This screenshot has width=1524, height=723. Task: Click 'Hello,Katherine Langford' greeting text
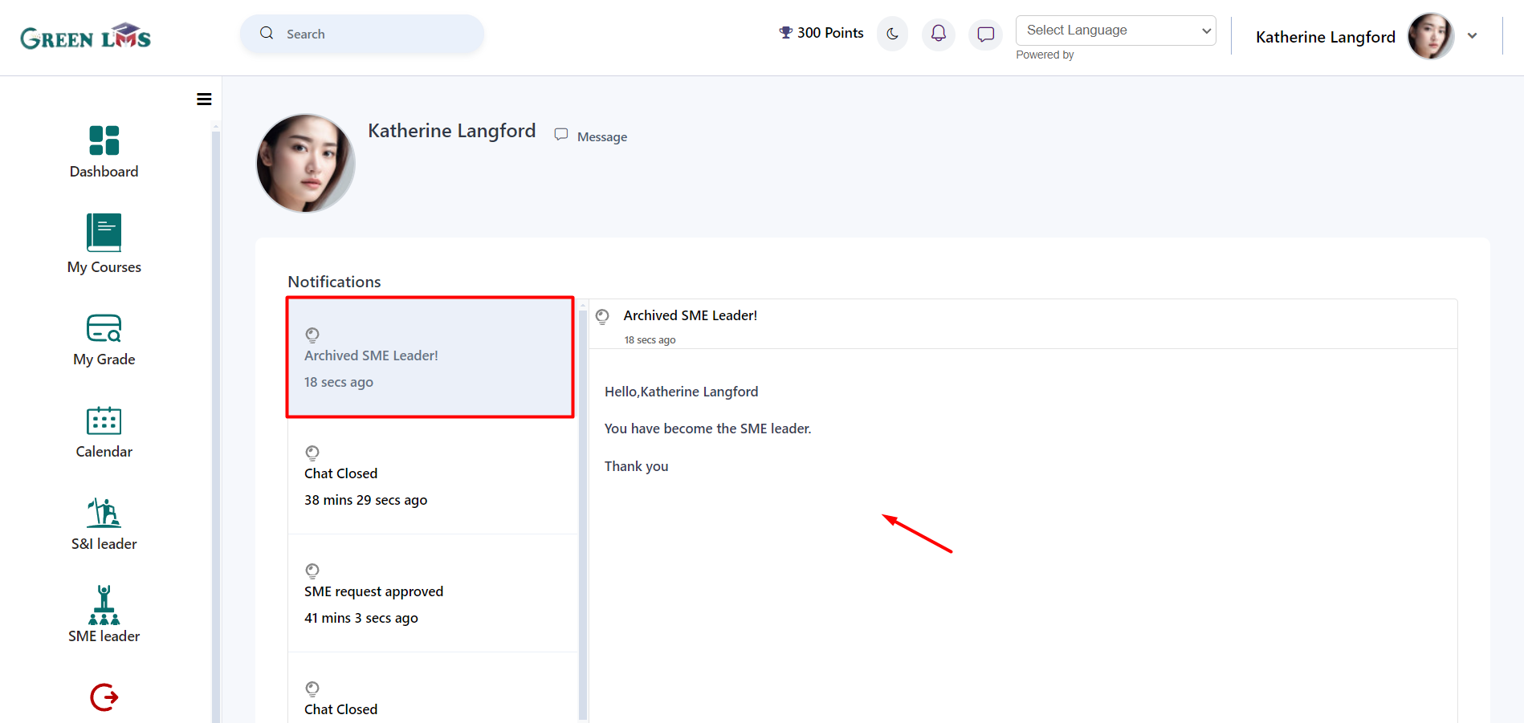point(681,392)
